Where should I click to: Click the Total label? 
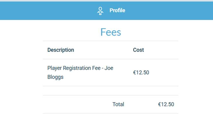click(118, 104)
